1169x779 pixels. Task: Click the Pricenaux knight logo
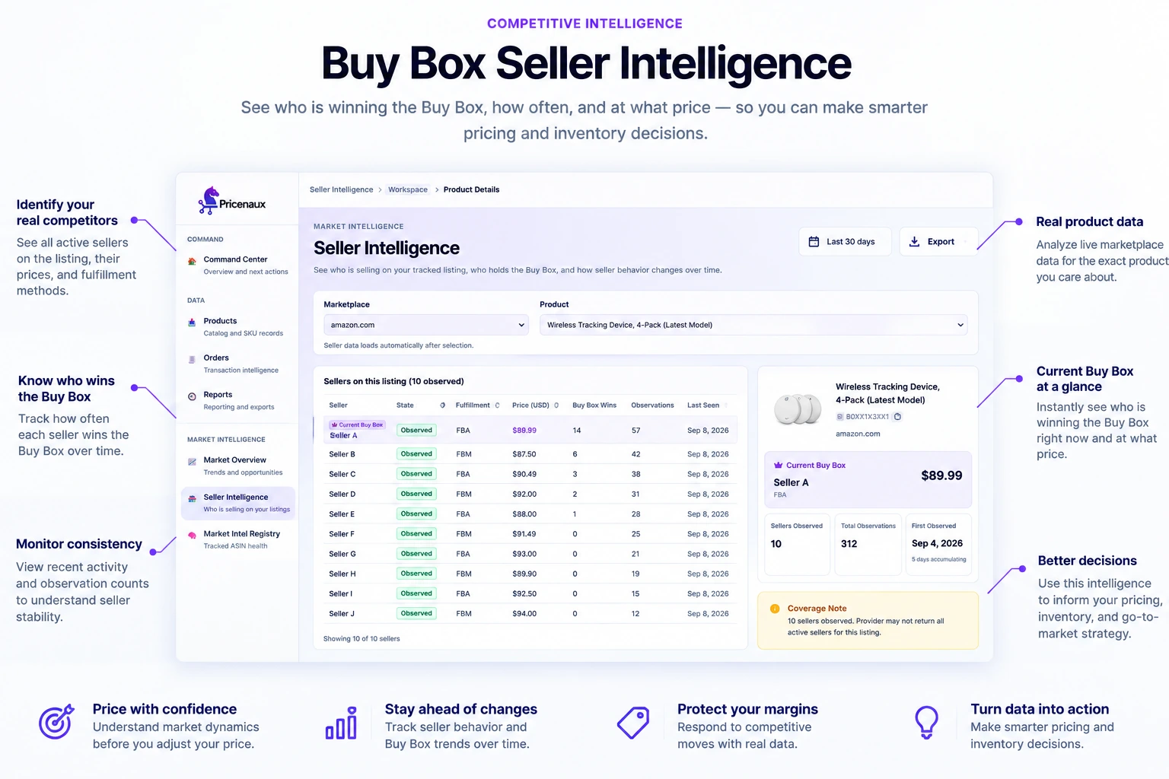pos(208,200)
